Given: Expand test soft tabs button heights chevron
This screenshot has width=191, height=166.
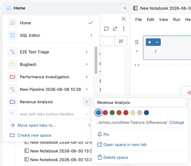Looking at the screenshot, I should point(87,114).
